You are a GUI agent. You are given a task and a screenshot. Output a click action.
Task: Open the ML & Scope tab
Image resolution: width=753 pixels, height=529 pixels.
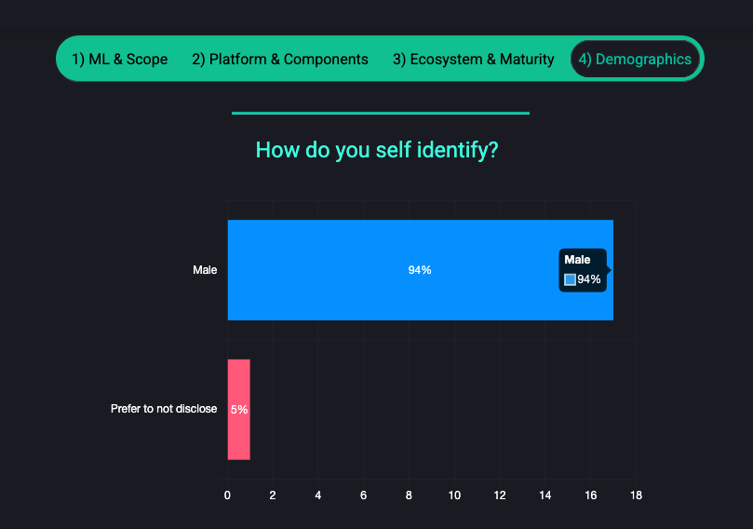(119, 59)
